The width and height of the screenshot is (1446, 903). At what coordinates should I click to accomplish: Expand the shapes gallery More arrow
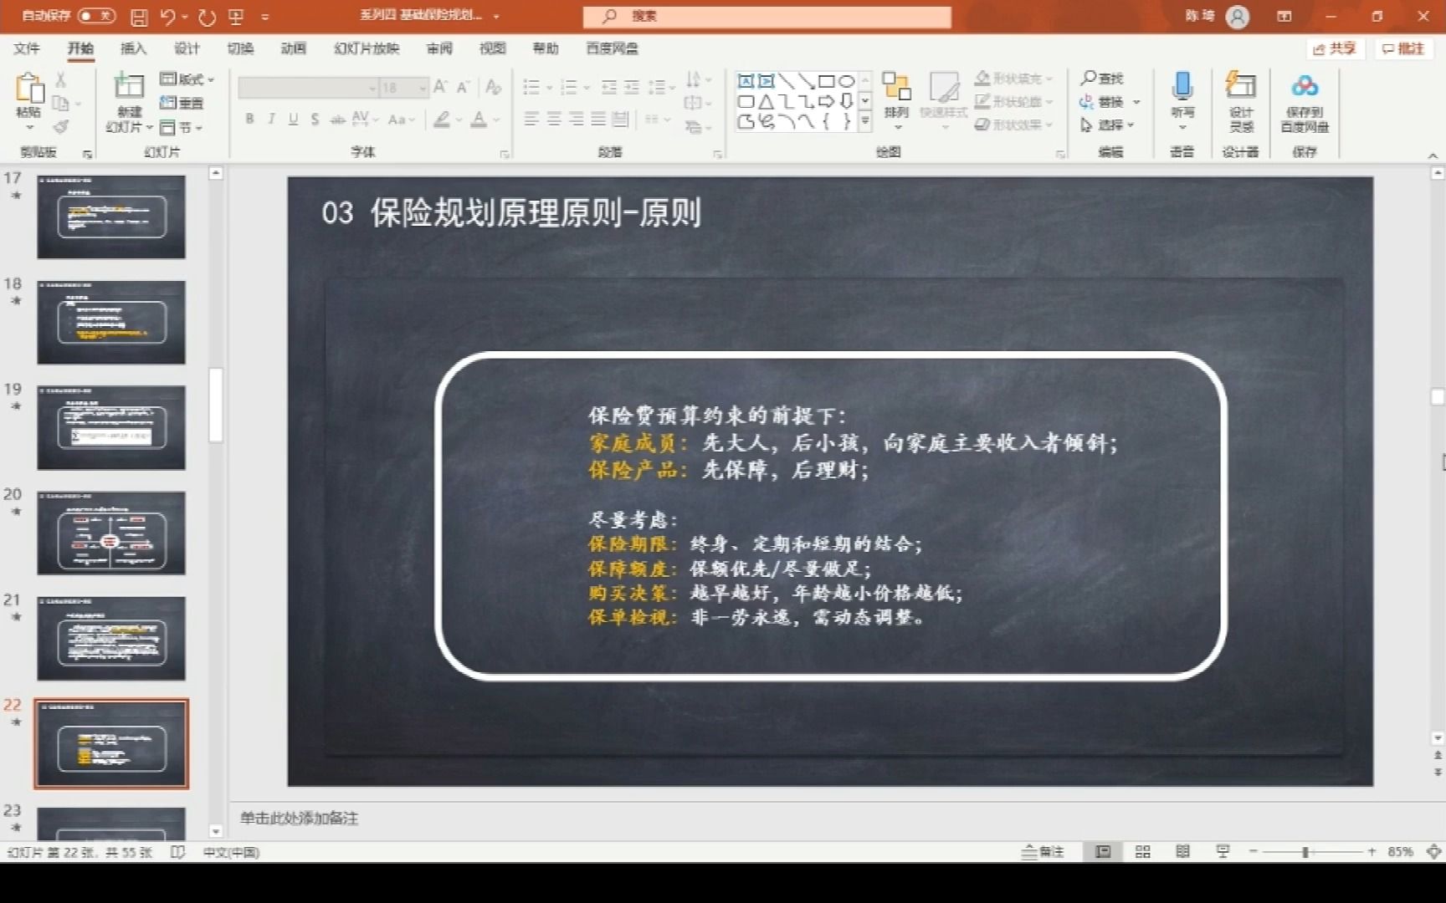tap(865, 121)
